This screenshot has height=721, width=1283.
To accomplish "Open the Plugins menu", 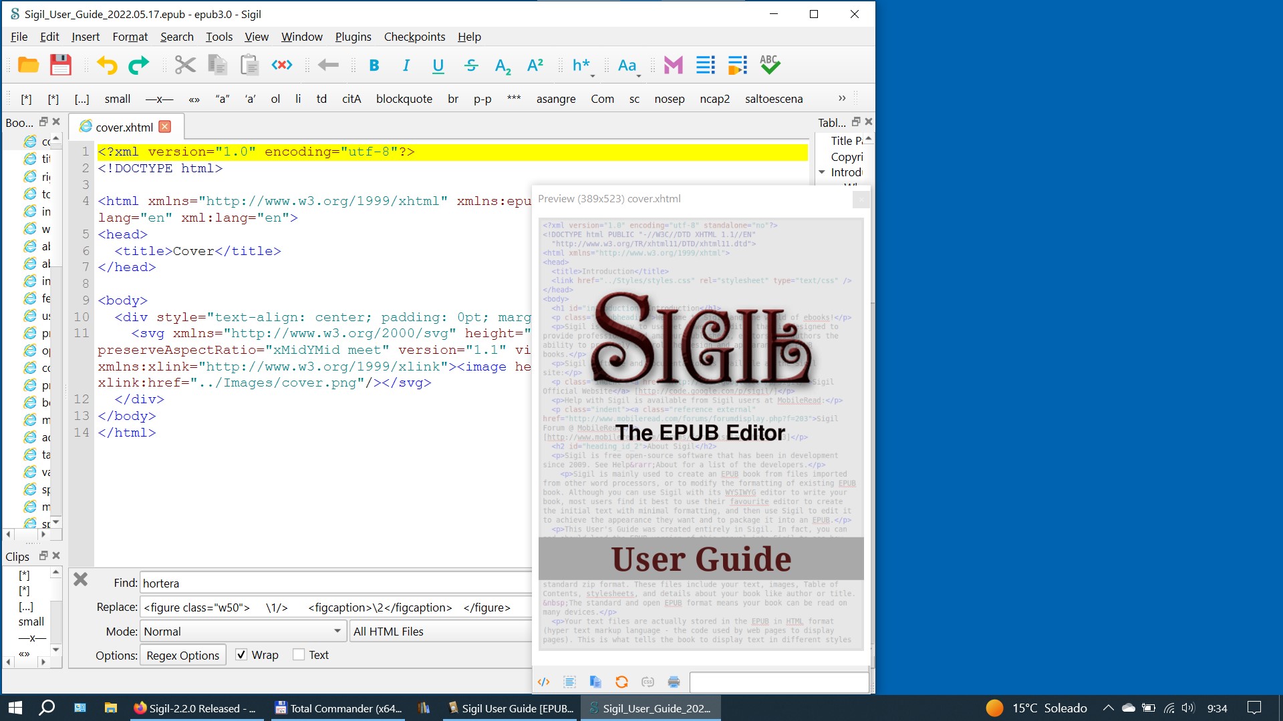I will (x=353, y=37).
